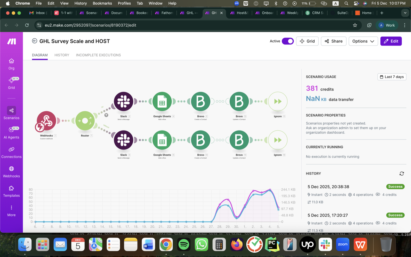The width and height of the screenshot is (411, 257).
Task: Refresh the History panel
Action: point(402,174)
